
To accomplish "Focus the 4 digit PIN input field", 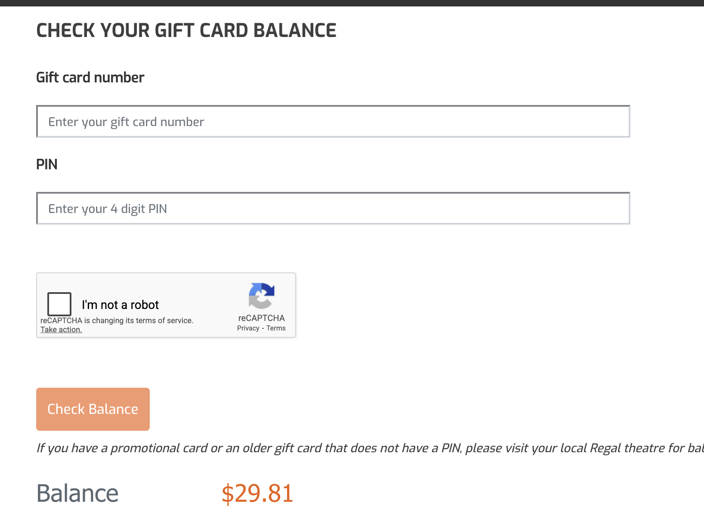I will [333, 209].
